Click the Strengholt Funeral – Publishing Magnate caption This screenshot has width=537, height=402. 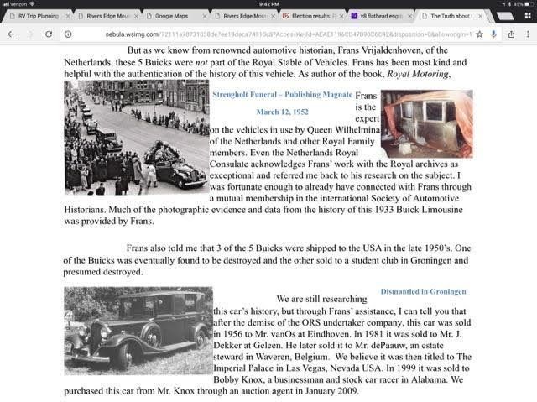point(282,95)
